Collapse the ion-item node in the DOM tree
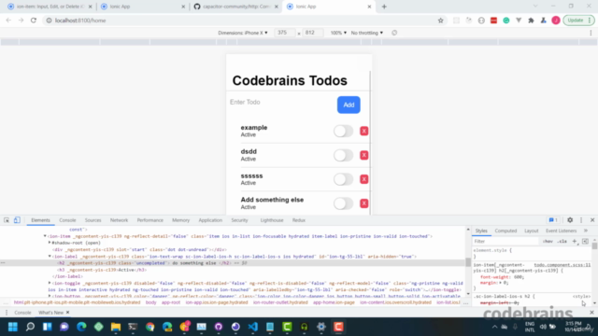The image size is (598, 336). (45, 236)
